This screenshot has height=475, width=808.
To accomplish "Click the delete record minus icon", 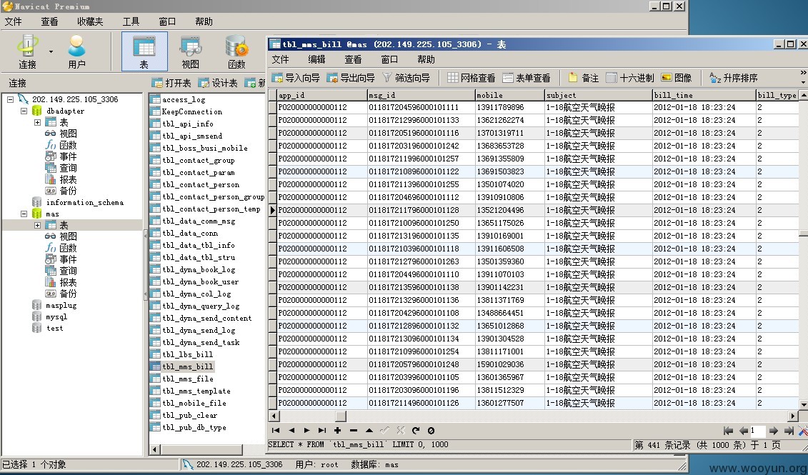I will pyautogui.click(x=354, y=431).
